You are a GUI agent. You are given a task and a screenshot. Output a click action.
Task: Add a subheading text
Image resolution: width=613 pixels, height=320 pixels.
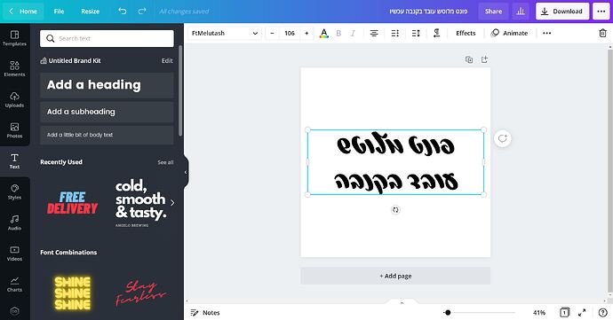[107, 112]
